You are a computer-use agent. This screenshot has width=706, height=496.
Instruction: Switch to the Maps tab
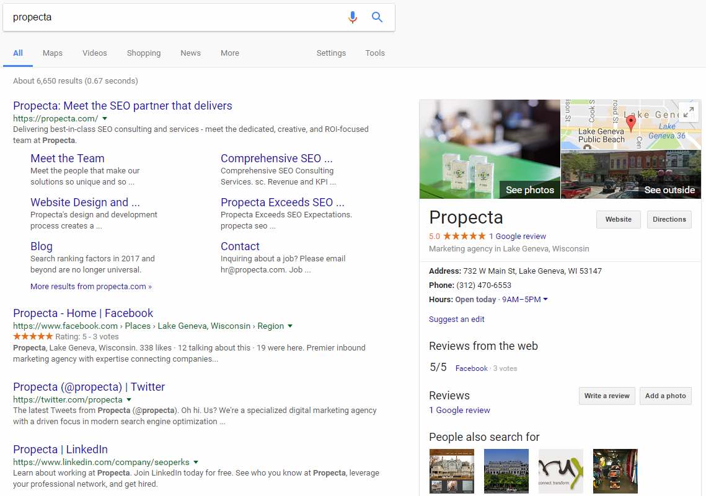coord(53,53)
